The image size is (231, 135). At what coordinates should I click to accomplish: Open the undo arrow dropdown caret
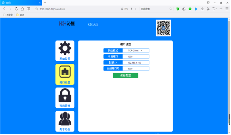pyautogui.click(x=217, y=9)
